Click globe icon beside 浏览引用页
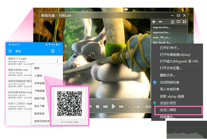The height and width of the screenshot is (139, 207). pos(155,103)
